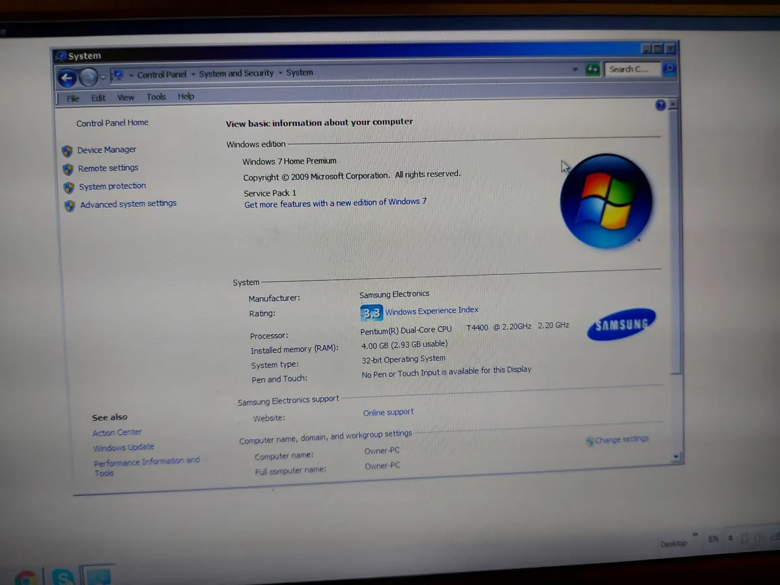
Task: Click Get more features with a new edition
Action: tap(335, 203)
